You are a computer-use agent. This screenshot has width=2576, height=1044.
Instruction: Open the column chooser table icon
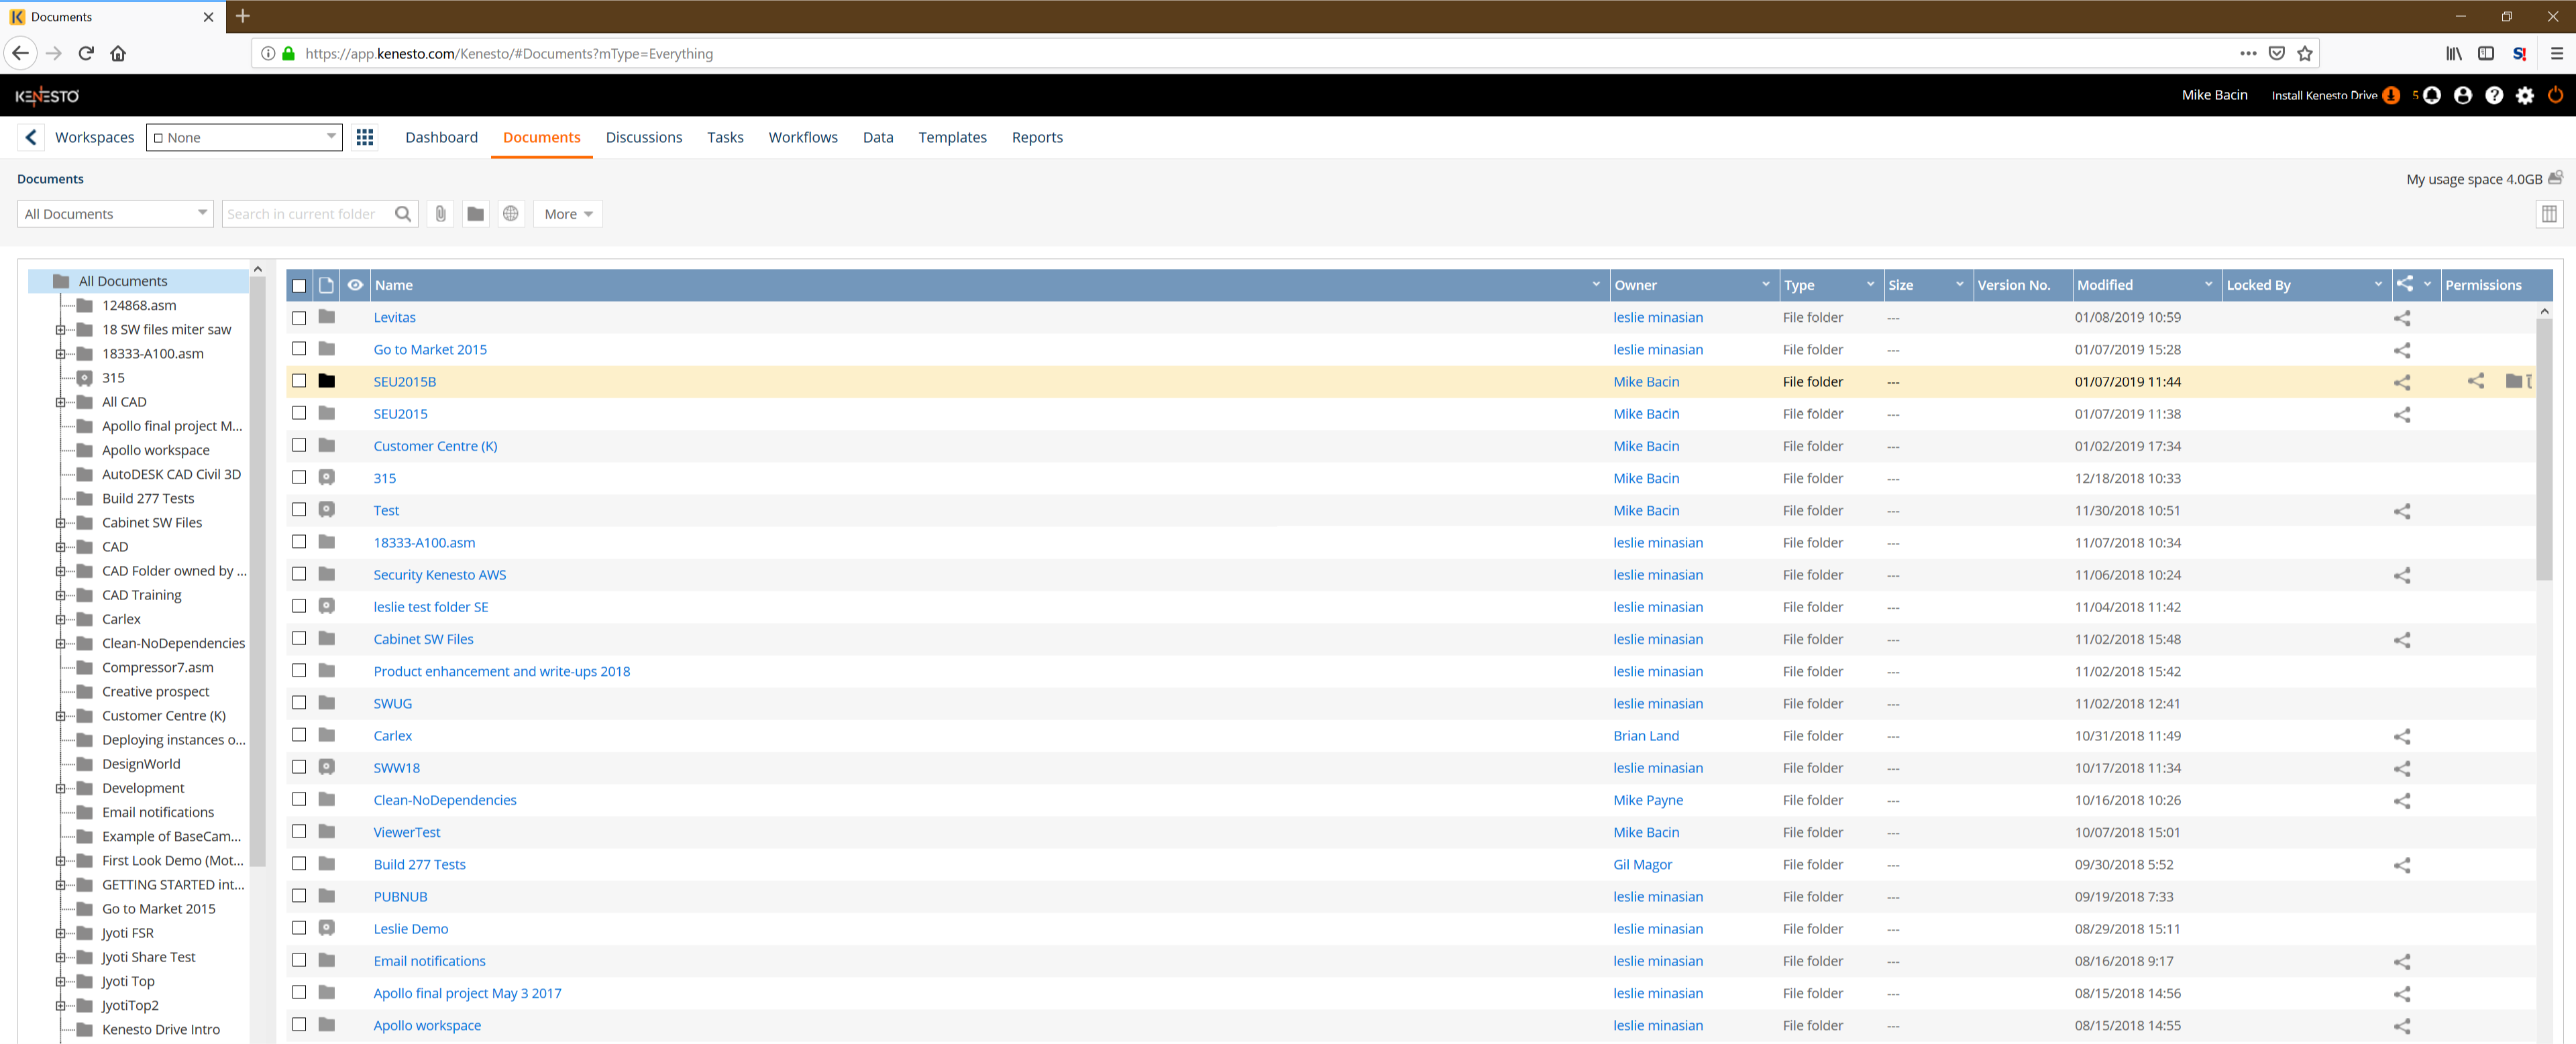pos(2549,214)
